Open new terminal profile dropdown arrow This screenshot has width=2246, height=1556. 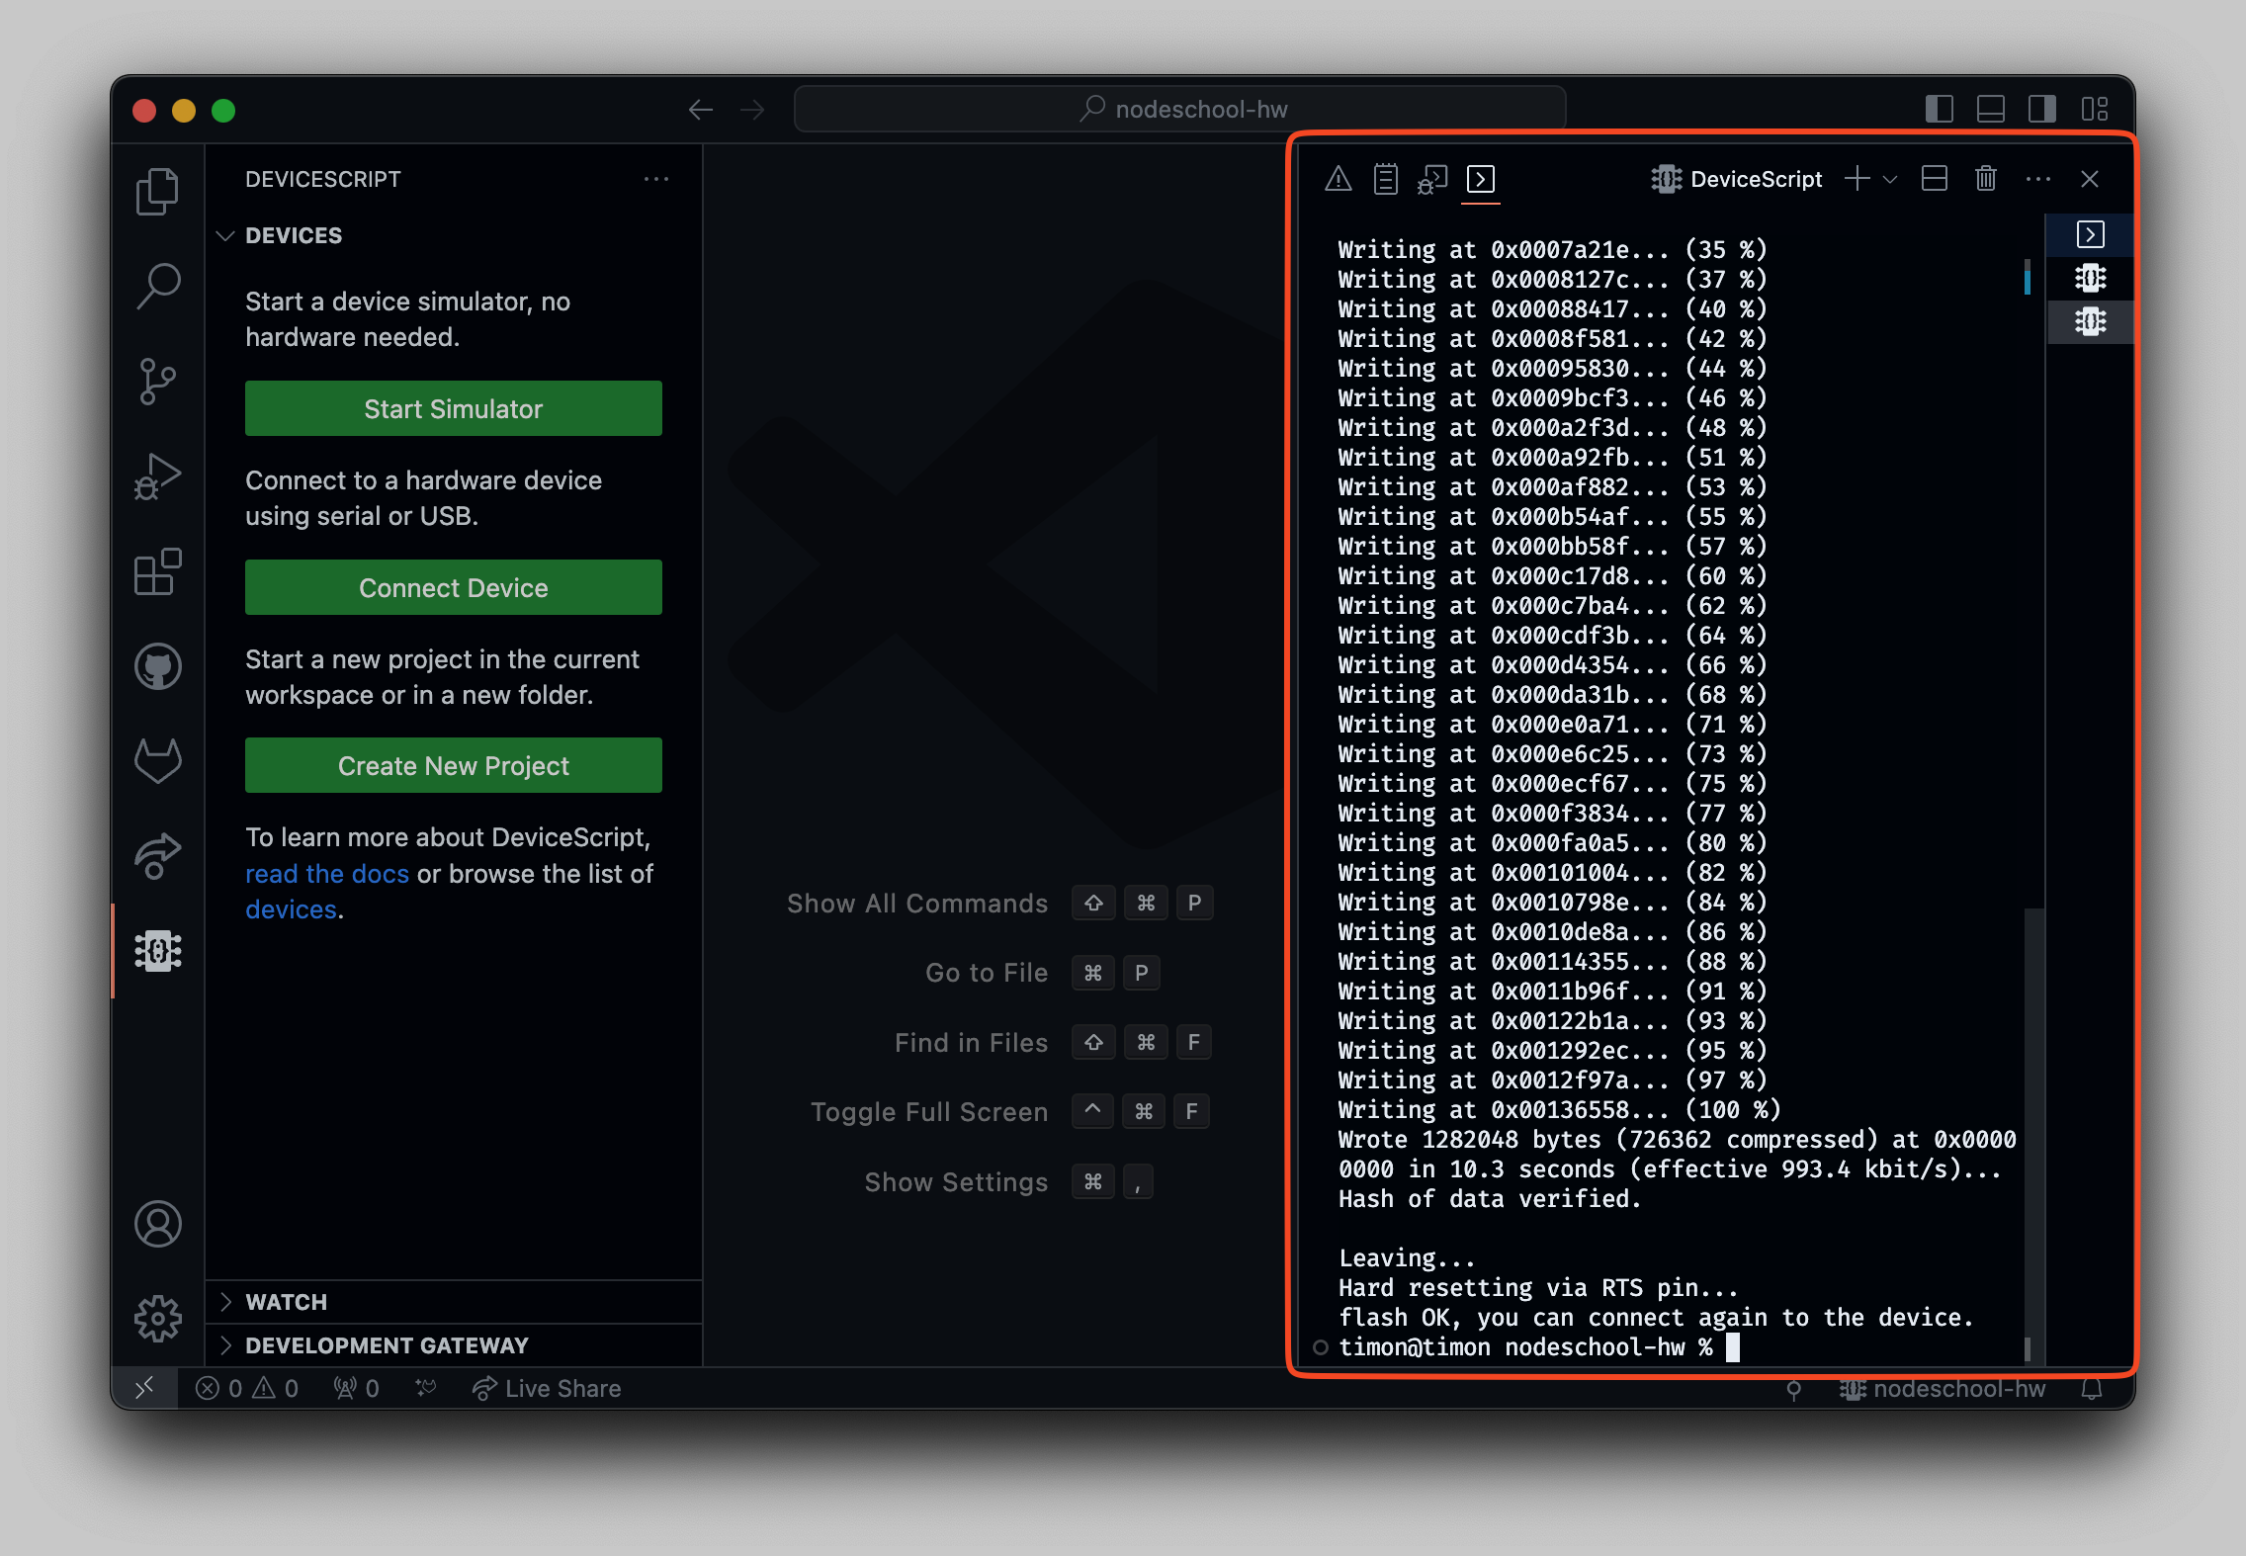(x=1890, y=179)
